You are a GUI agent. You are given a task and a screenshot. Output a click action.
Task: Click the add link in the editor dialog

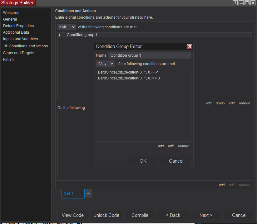[x=161, y=146]
